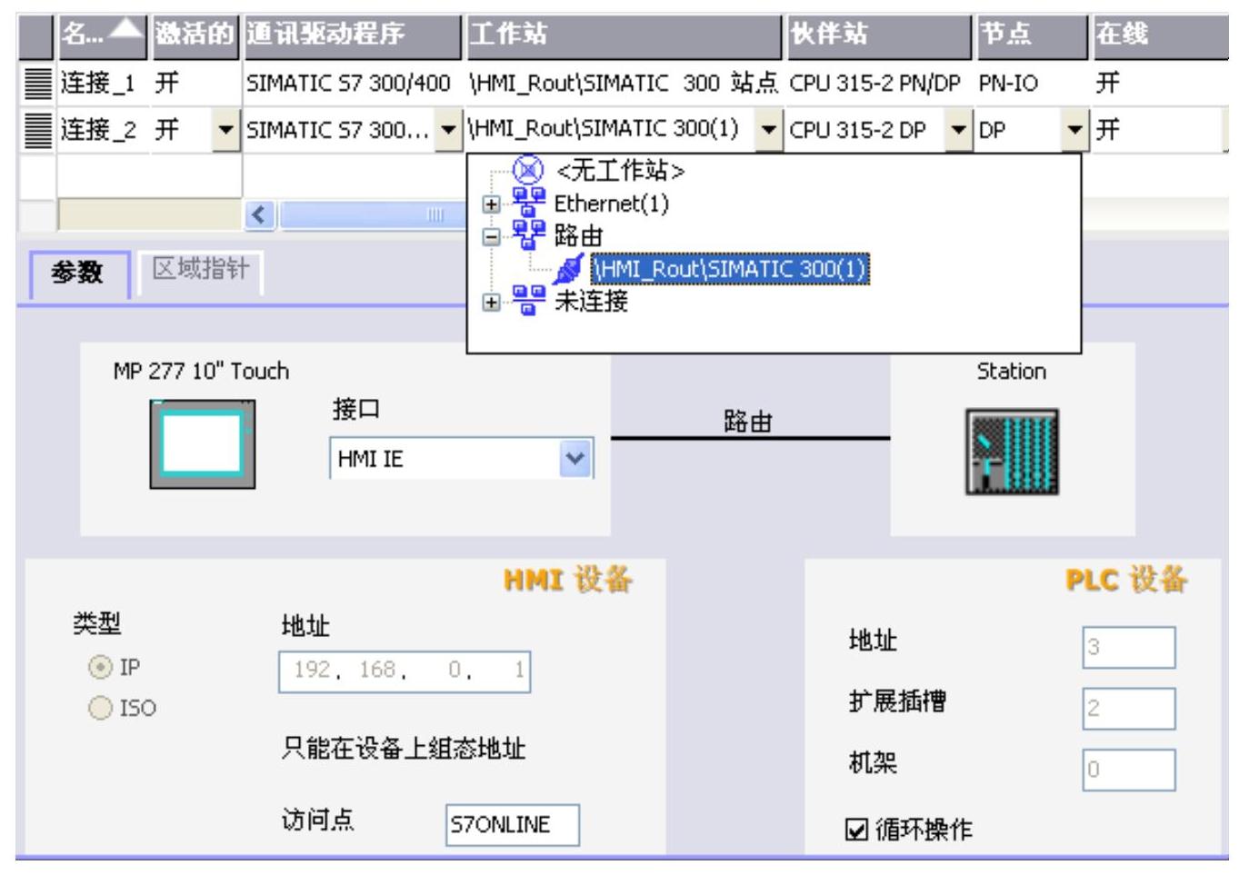Click the 机架 field showing 0
Screen dimensions: 1249x875
coord(1128,770)
